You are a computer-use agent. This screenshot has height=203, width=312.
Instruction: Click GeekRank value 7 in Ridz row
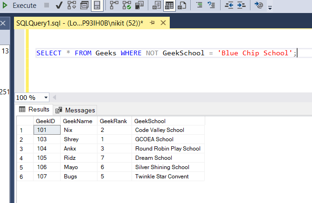(114, 158)
